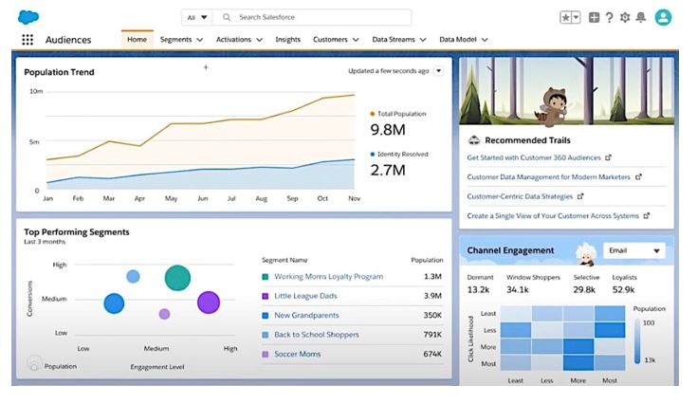Open Create a Single View trail link
This screenshot has width=697, height=404.
pyautogui.click(x=553, y=215)
